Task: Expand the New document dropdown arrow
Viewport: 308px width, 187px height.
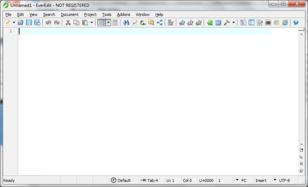Action: tap(14, 23)
